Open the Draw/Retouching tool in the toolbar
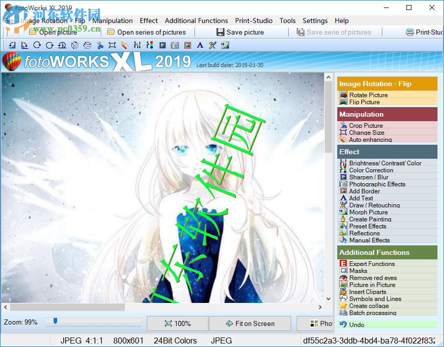 point(212,45)
